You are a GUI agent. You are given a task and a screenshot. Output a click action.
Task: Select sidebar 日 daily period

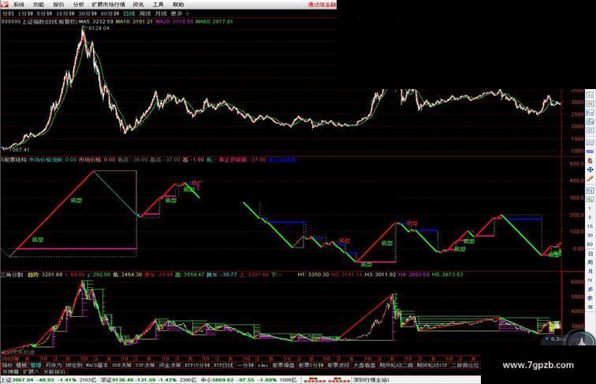(x=590, y=254)
